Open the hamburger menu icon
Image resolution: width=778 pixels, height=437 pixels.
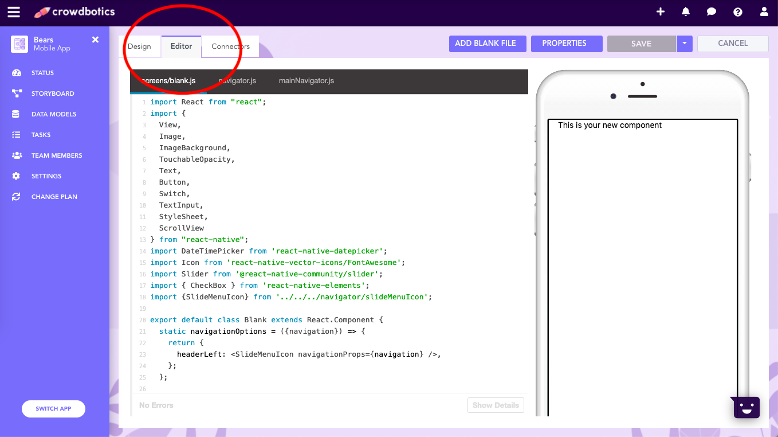pos(13,12)
